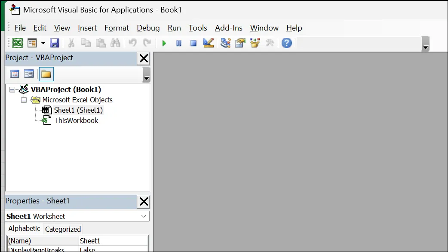Click View Object button in Project pane

(29, 74)
